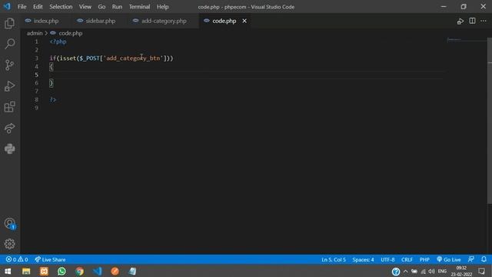Viewport: 492px width, 277px height.
Task: Click the run code icon in editor toolbar
Action: pos(460,21)
